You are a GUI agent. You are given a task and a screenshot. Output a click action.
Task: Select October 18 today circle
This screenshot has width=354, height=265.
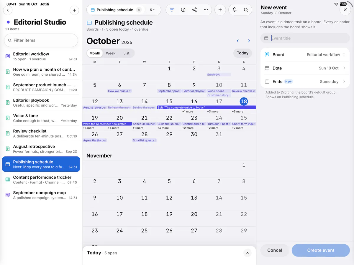coord(244,101)
